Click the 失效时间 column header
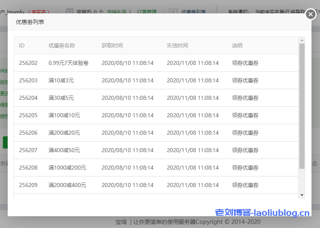The image size is (320, 228). [x=177, y=45]
